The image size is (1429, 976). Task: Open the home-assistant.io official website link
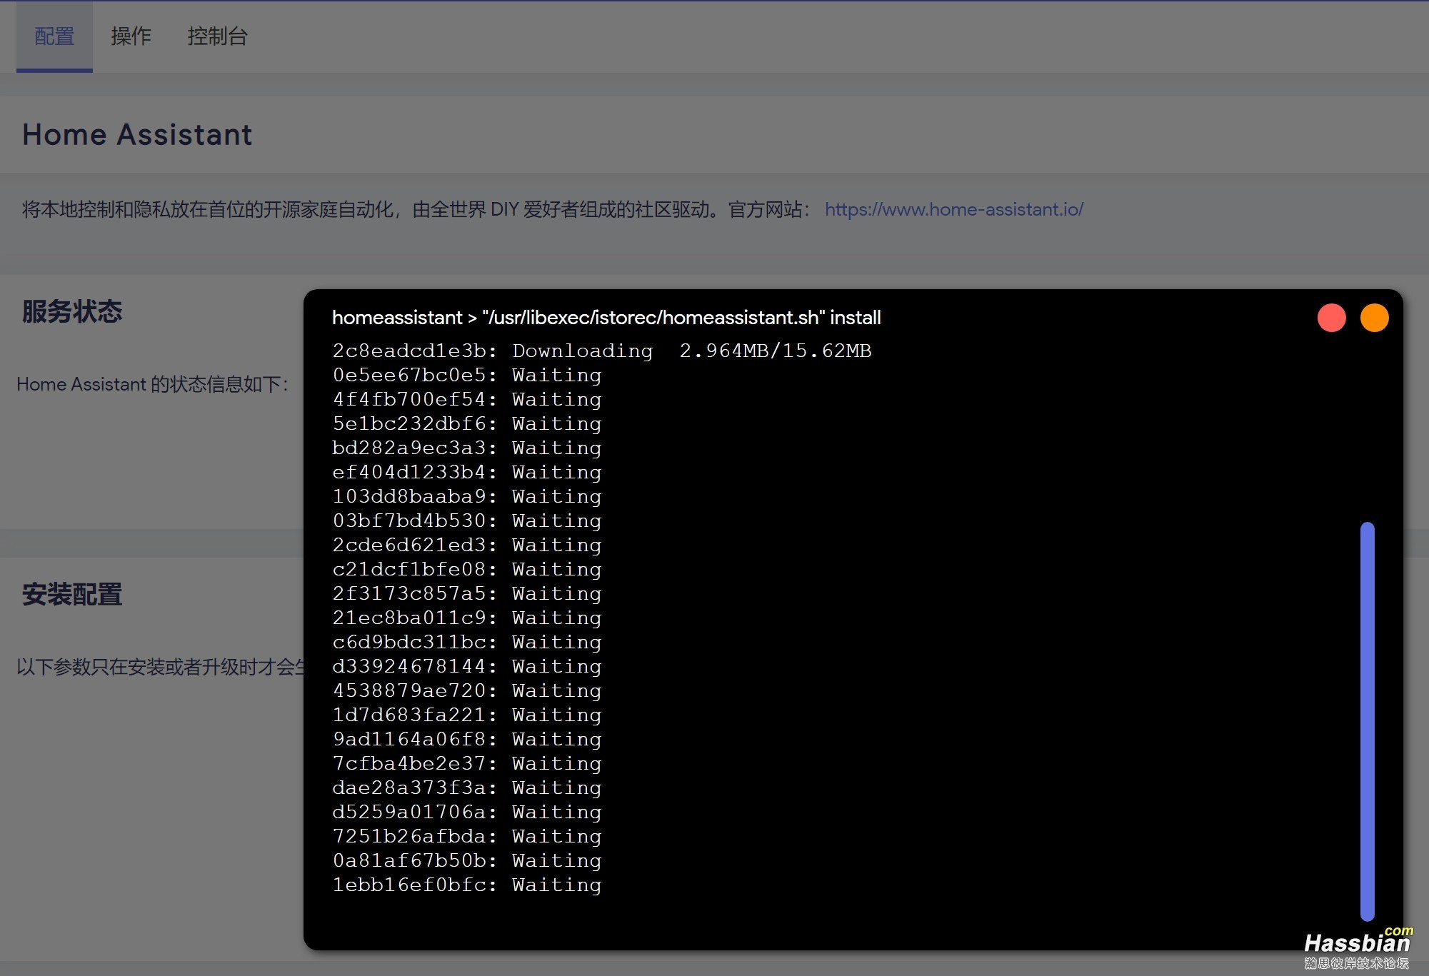coord(954,209)
